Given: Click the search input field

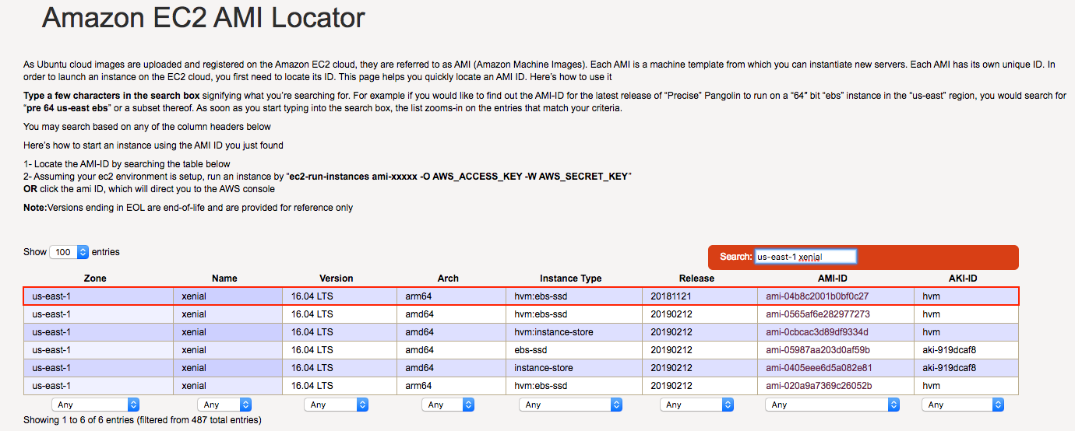Looking at the screenshot, I should tap(805, 257).
